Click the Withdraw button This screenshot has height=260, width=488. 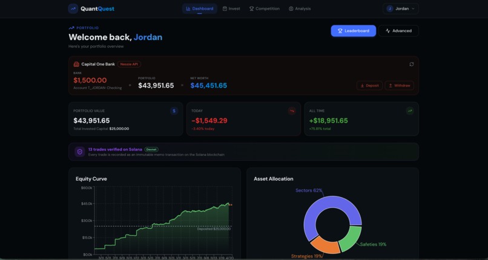tap(400, 85)
